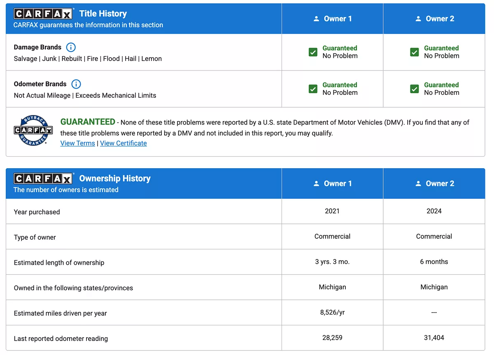This screenshot has height=355, width=494.
Task: Click Owner 1 Damage Brands green checkmark
Action: [313, 52]
